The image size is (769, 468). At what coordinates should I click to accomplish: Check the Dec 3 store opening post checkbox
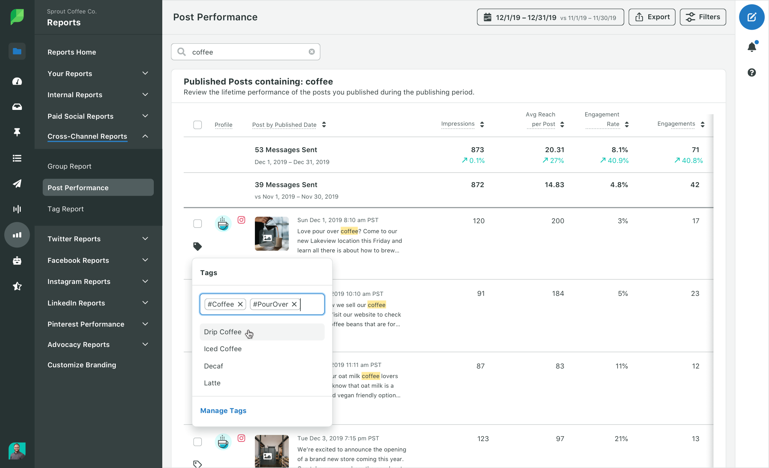click(198, 442)
